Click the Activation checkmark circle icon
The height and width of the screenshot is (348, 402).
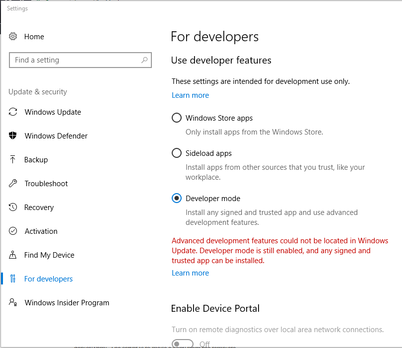coord(13,231)
